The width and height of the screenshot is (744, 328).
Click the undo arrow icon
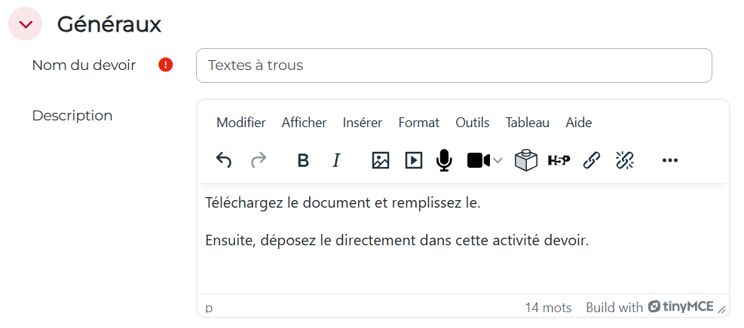click(224, 160)
